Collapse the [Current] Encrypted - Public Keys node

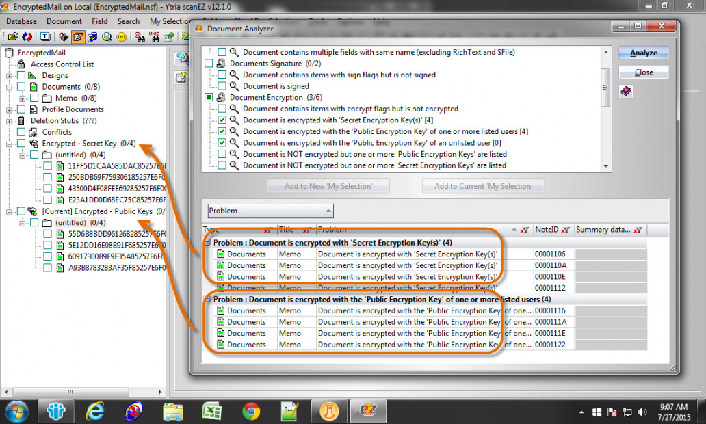pyautogui.click(x=9, y=211)
